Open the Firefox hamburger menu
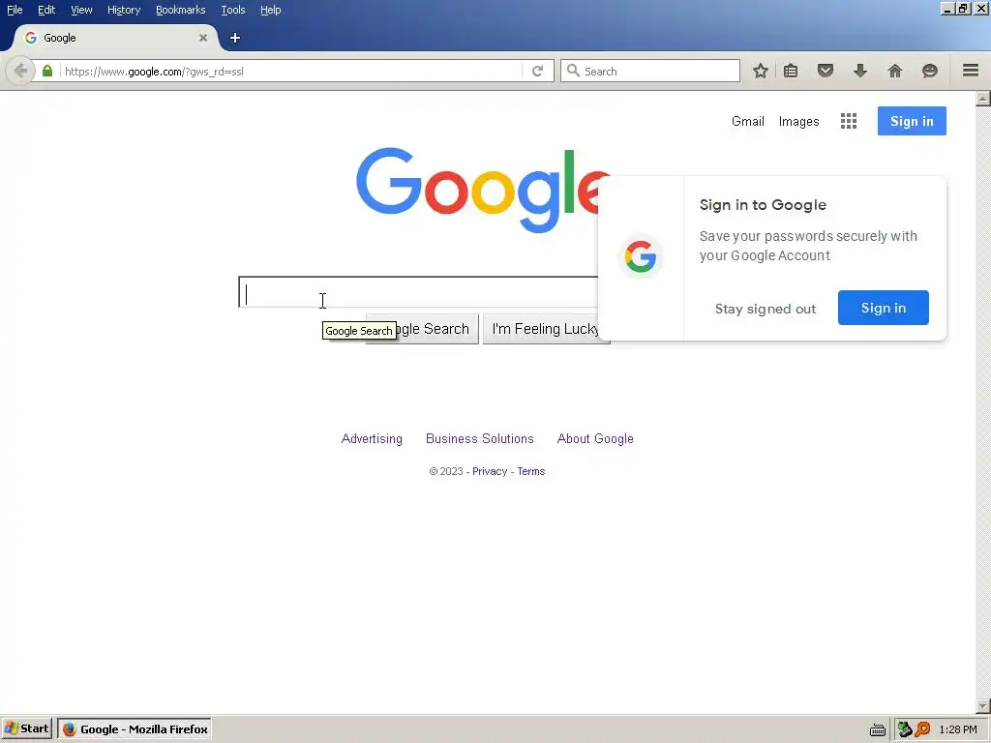Screen dimensions: 991x743 (x=971, y=70)
